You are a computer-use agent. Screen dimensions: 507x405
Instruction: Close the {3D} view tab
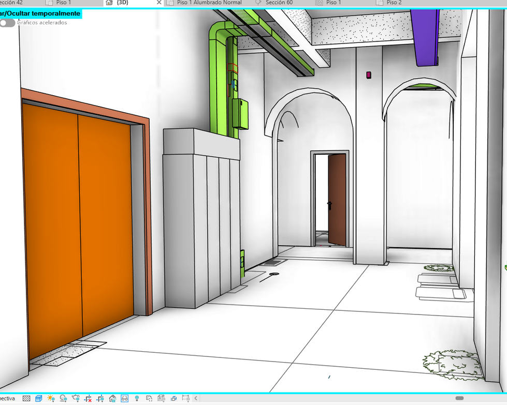point(159,3)
